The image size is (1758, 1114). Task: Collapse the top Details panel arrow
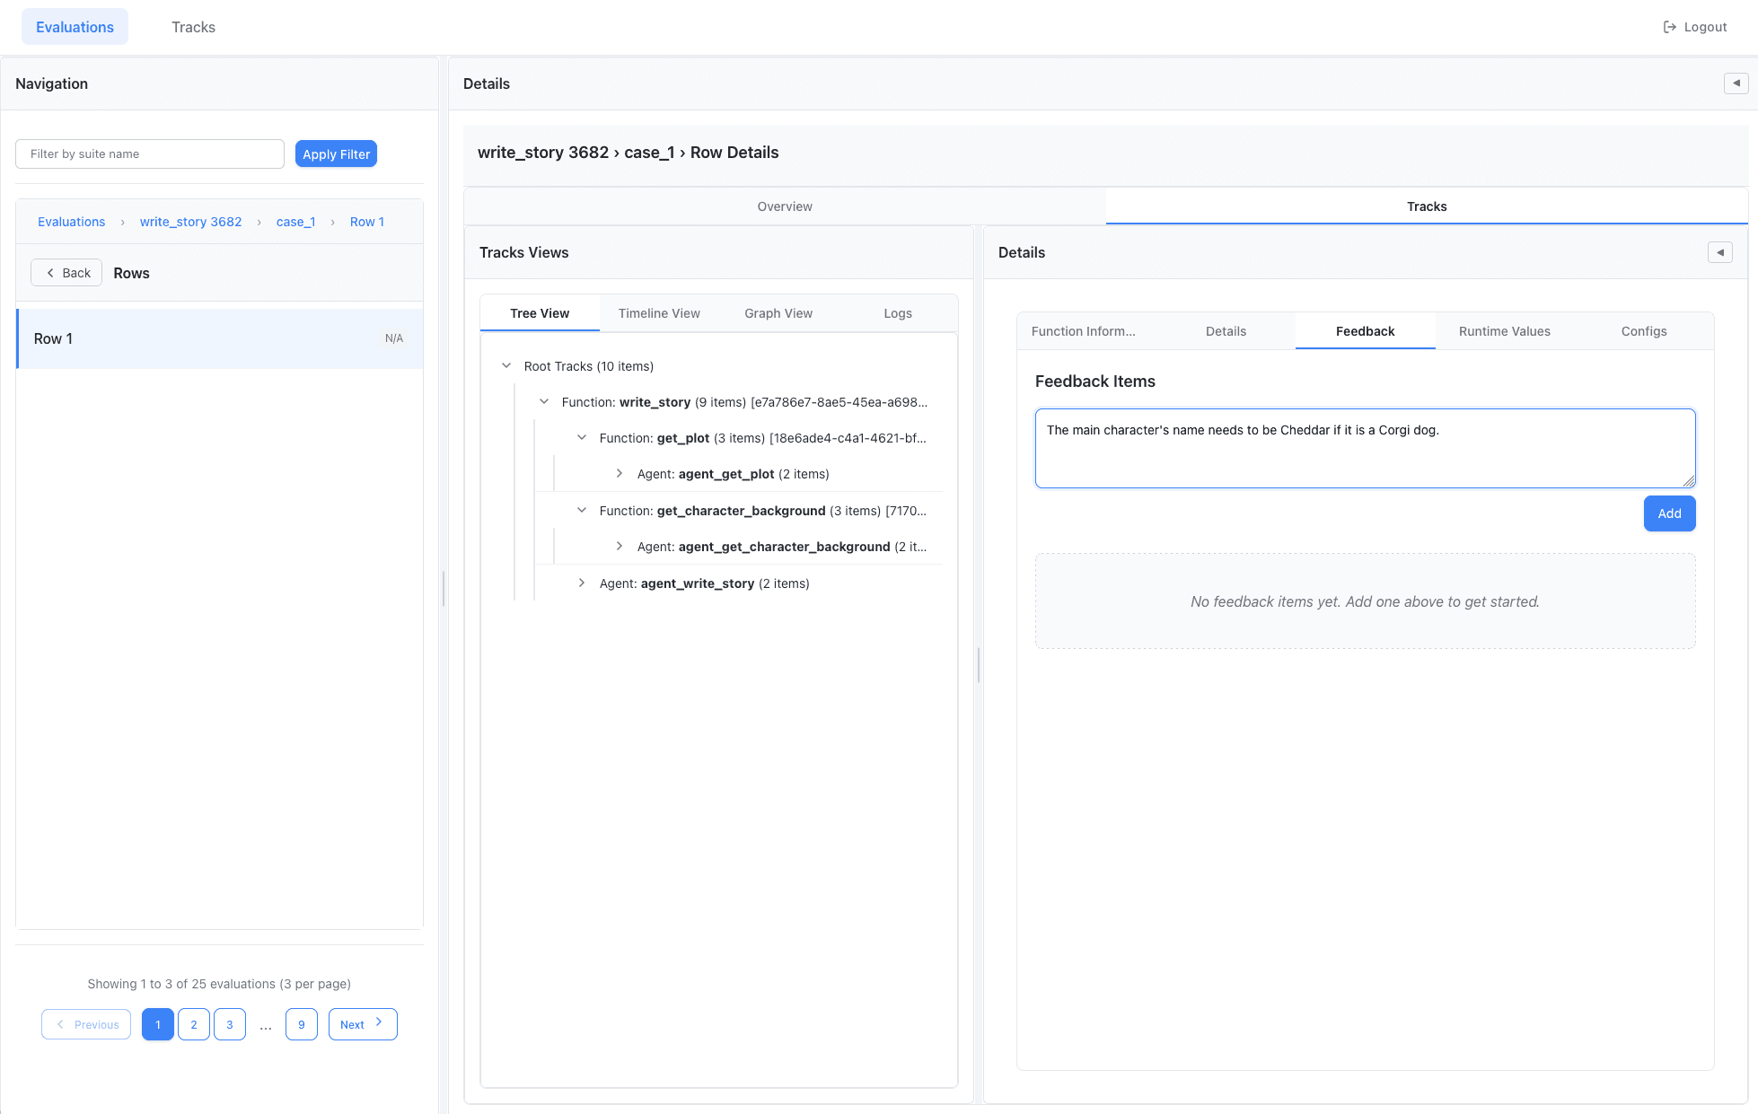point(1736,83)
